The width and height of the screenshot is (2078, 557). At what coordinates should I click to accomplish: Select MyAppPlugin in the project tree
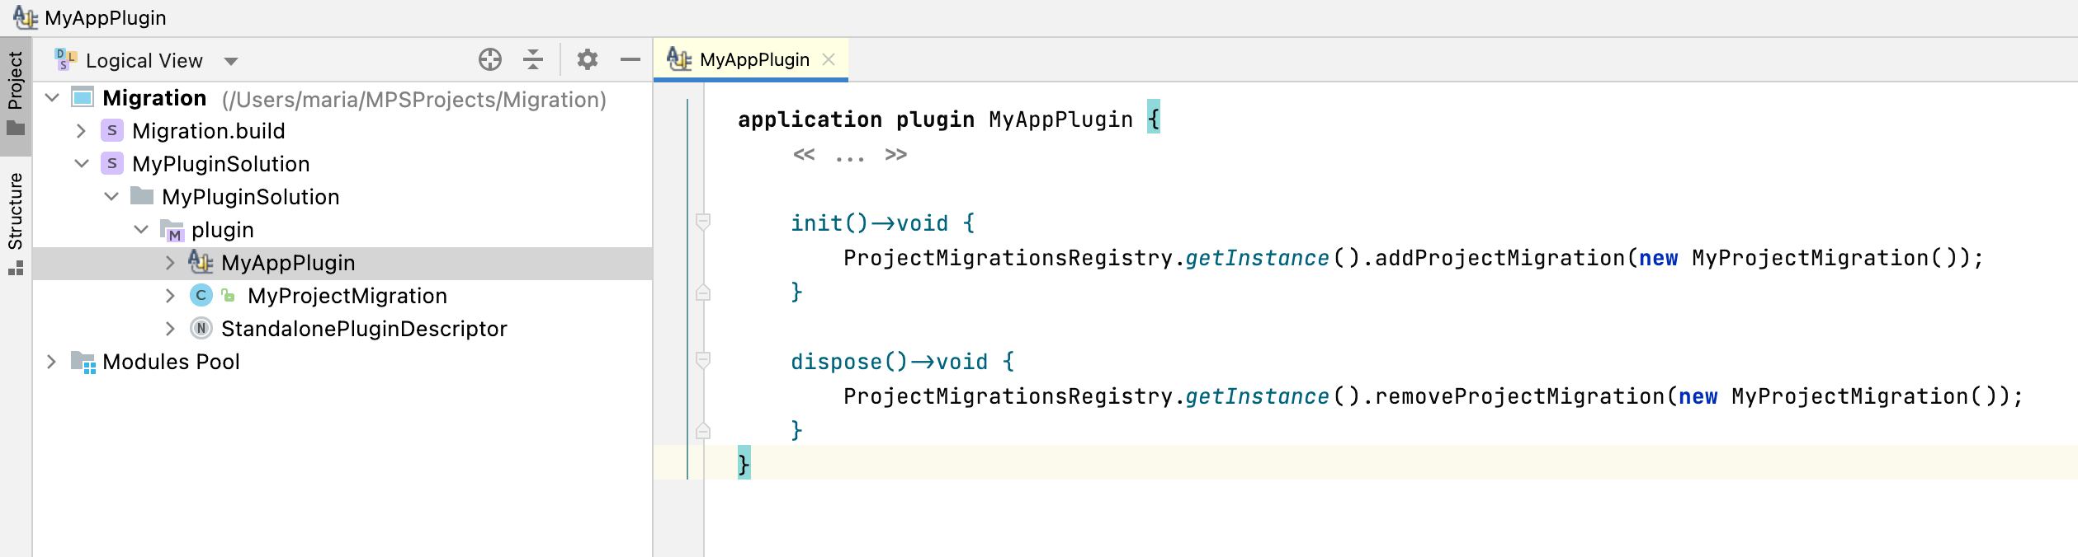tap(287, 263)
